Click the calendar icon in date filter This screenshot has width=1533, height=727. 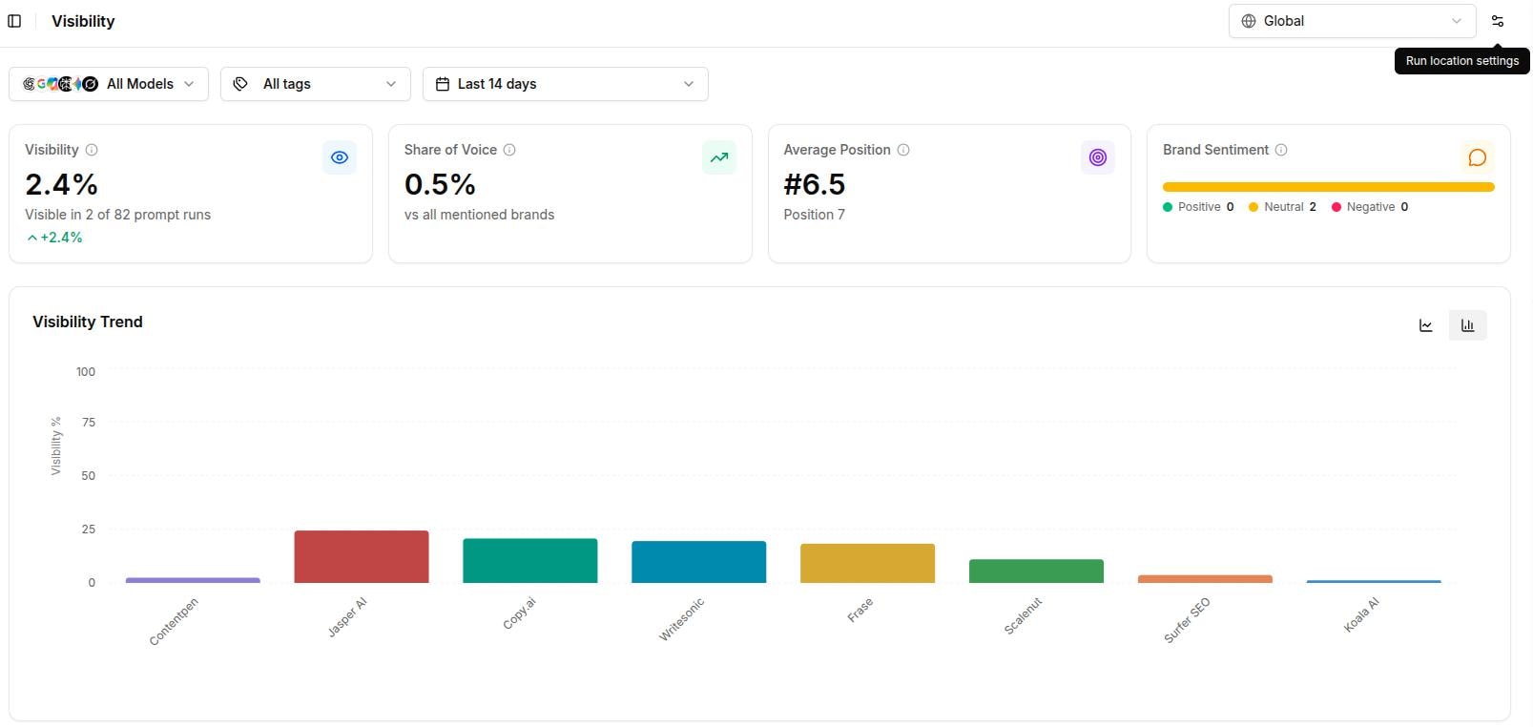443,84
